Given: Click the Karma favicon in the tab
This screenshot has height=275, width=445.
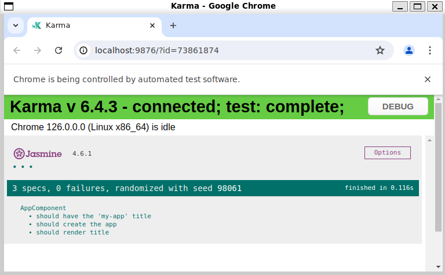Looking at the screenshot, I should pos(37,25).
